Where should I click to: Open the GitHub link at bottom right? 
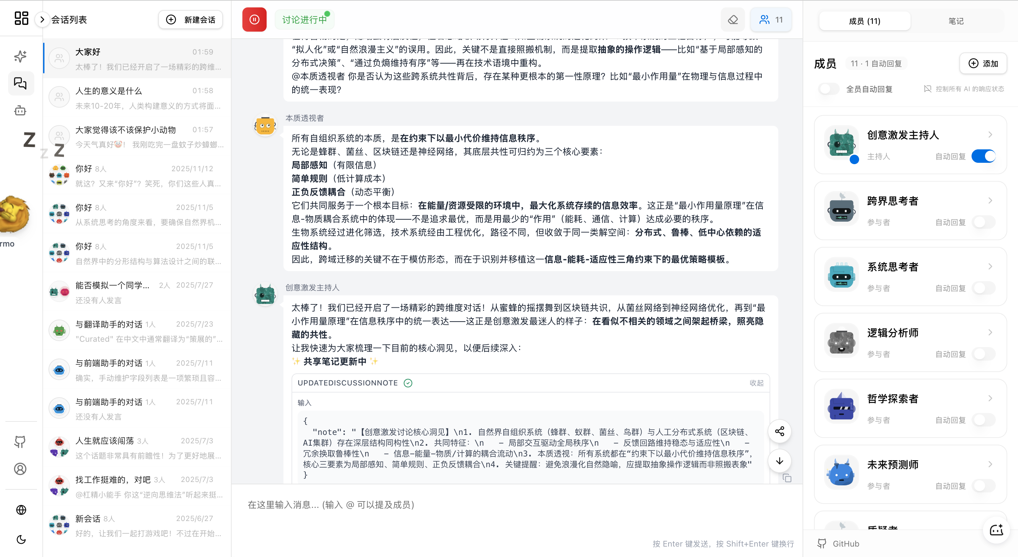(x=838, y=544)
